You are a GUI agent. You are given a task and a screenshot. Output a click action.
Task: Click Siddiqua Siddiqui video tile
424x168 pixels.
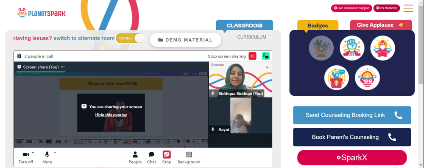coord(240,79)
